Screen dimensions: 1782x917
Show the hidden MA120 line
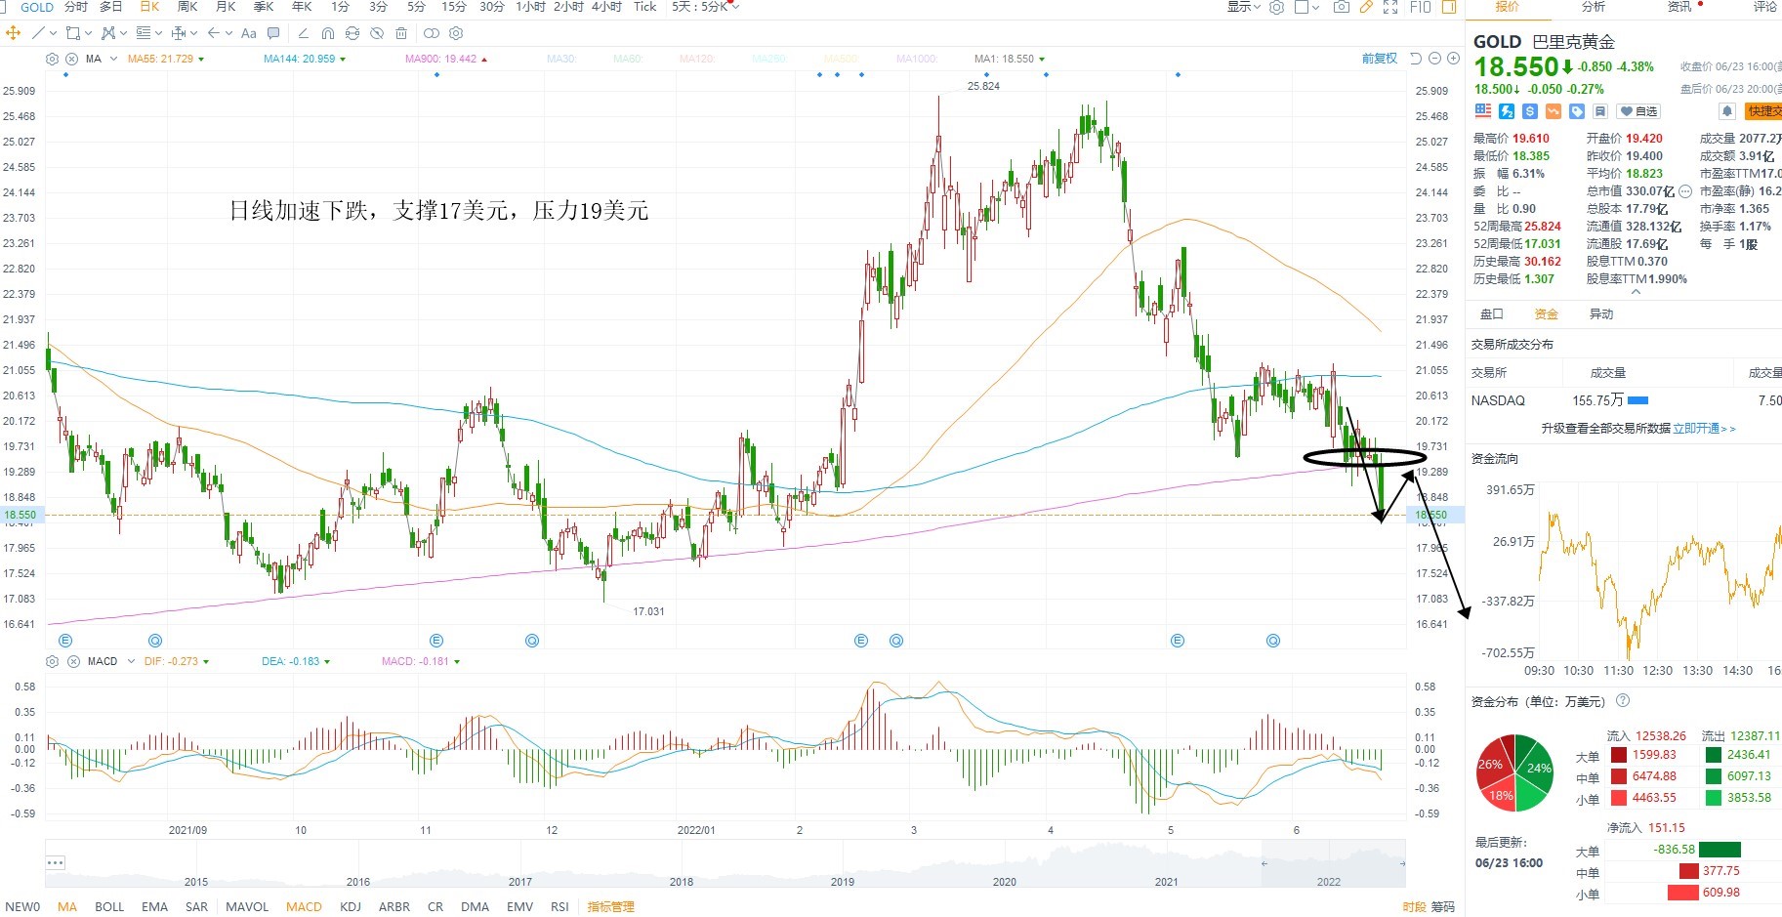point(696,59)
